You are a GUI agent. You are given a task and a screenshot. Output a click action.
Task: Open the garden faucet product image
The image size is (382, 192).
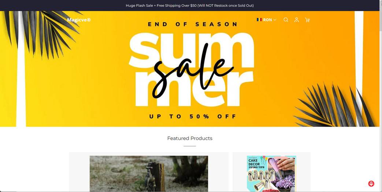coord(149,173)
